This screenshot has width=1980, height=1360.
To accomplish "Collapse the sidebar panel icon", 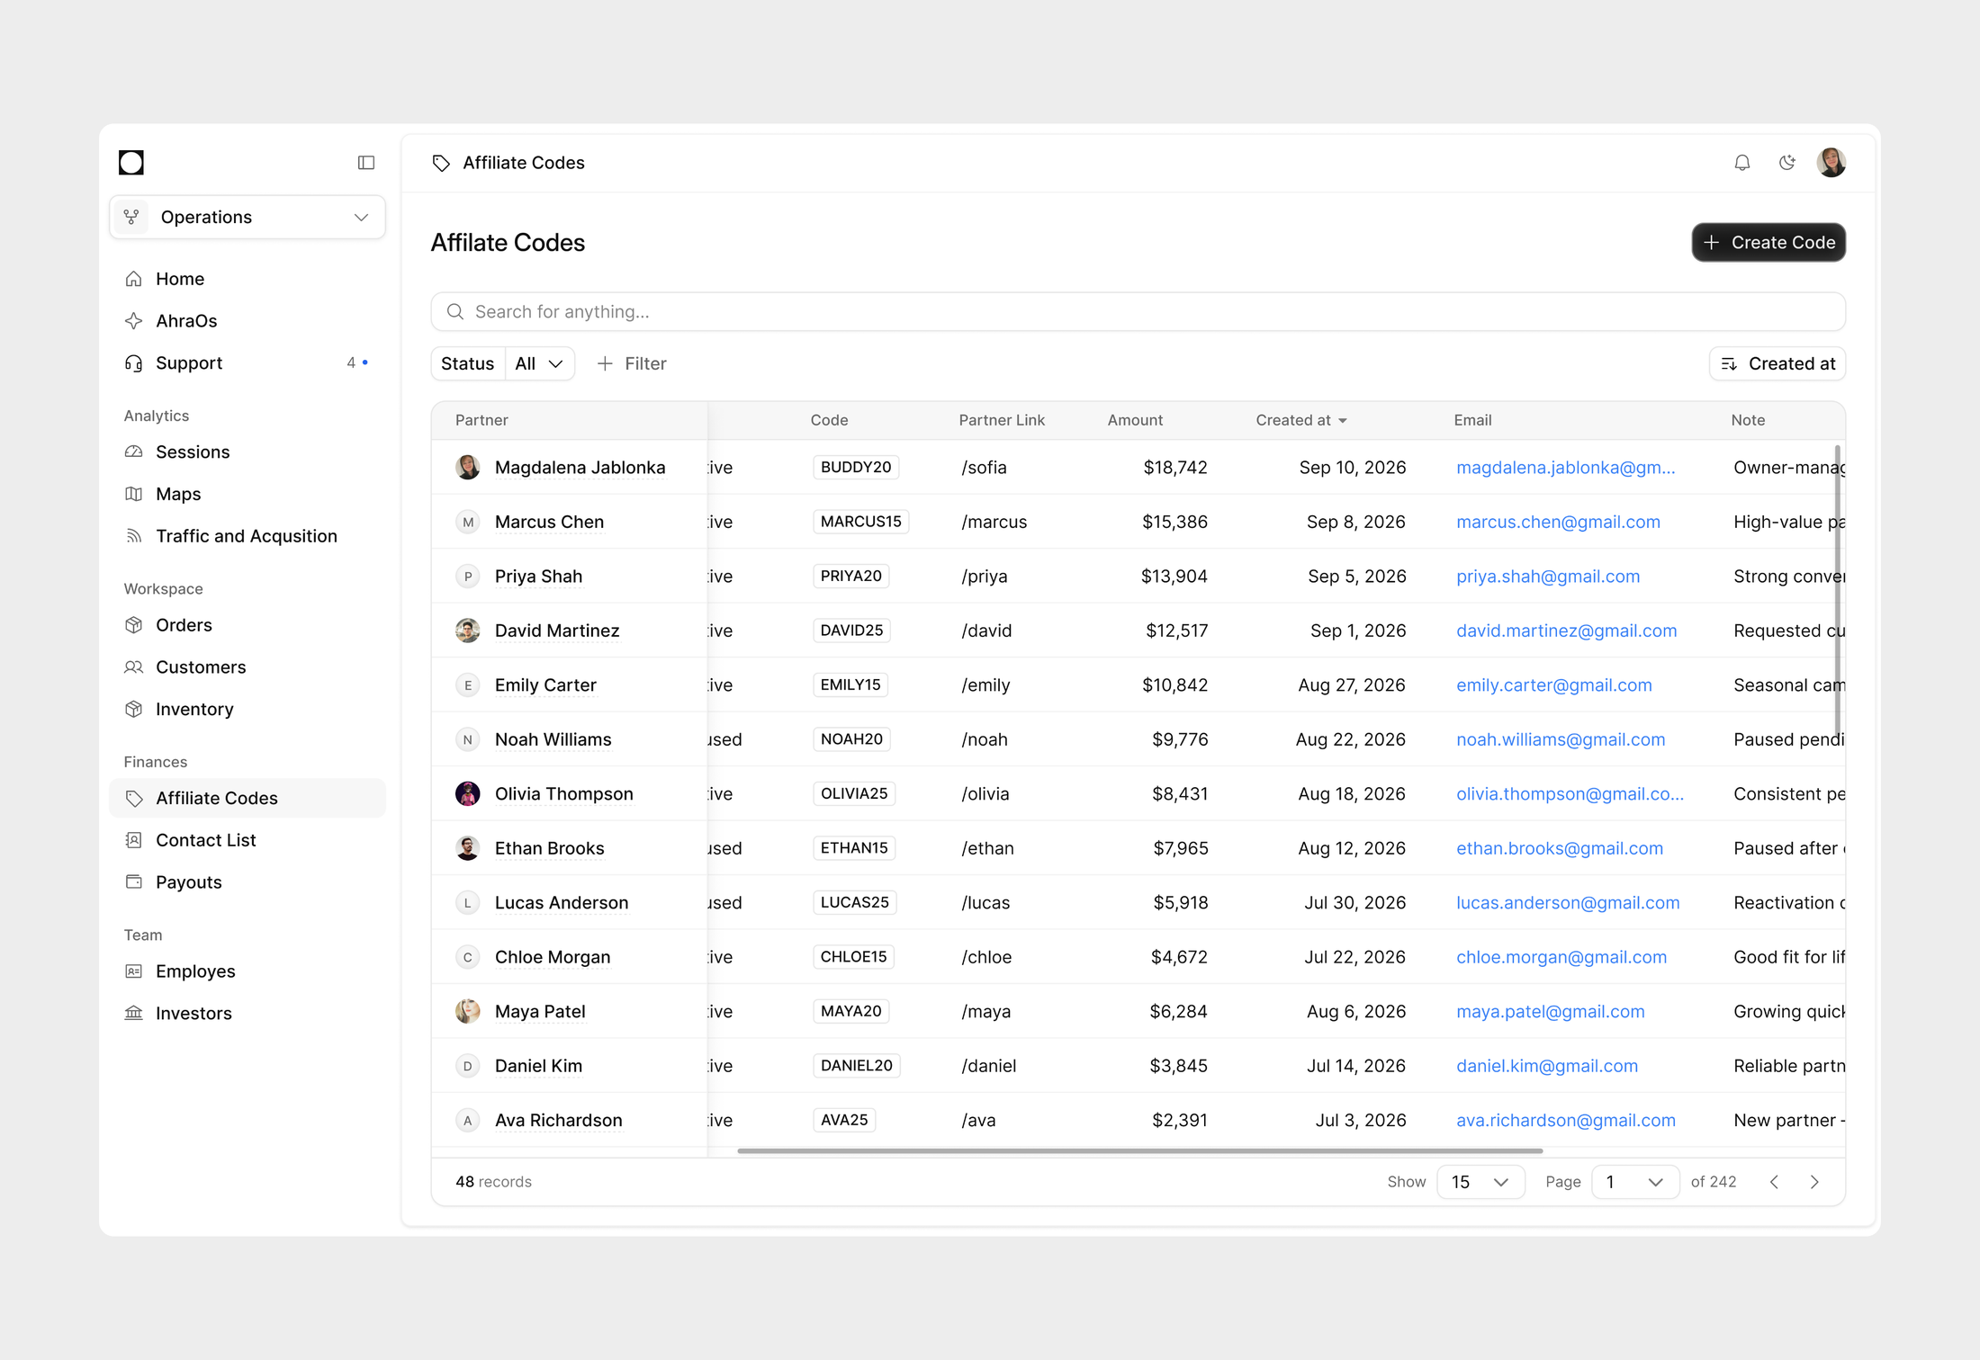I will (366, 163).
